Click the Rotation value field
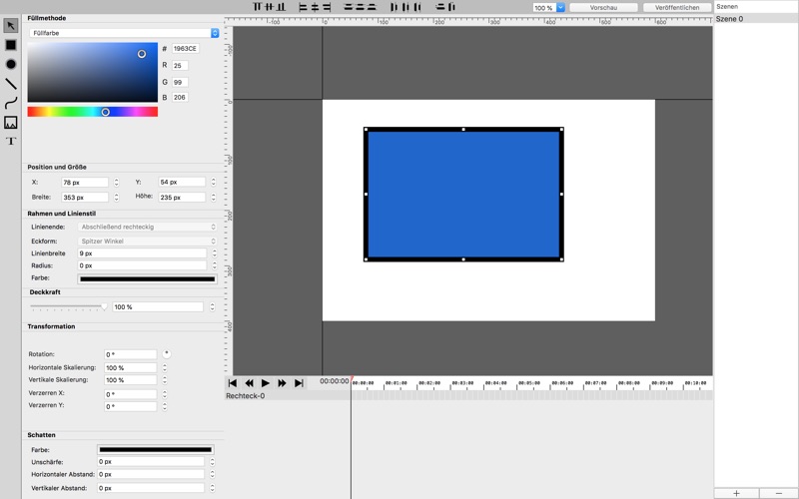 point(131,354)
